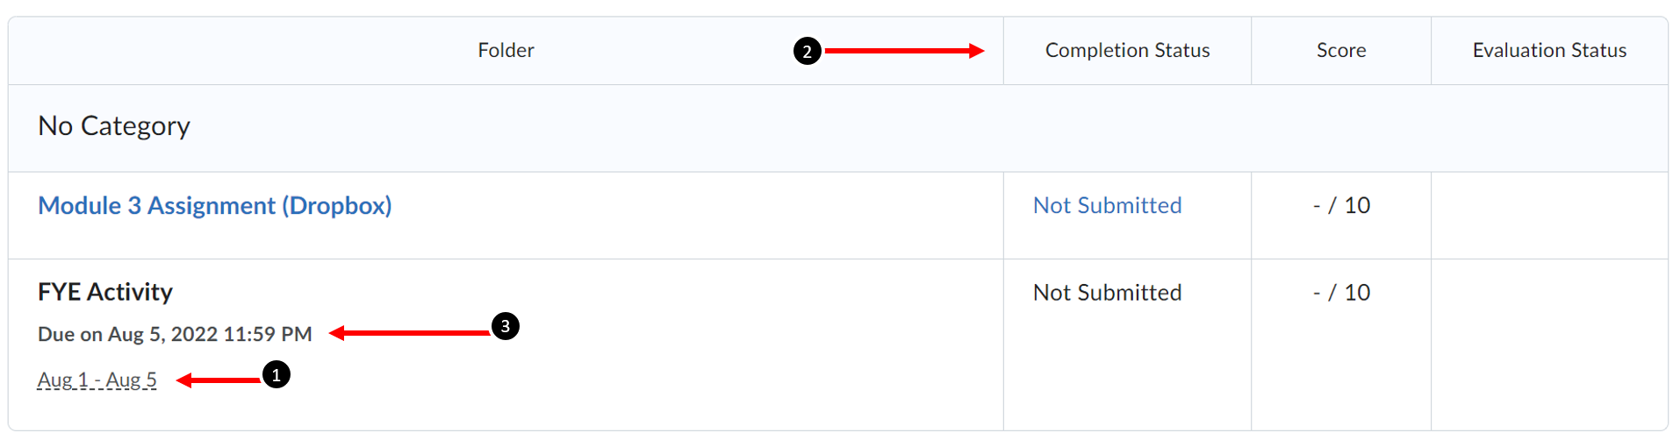Open the Module 3 Assignment (Dropbox) folder
The height and width of the screenshot is (433, 1673).
tap(215, 205)
